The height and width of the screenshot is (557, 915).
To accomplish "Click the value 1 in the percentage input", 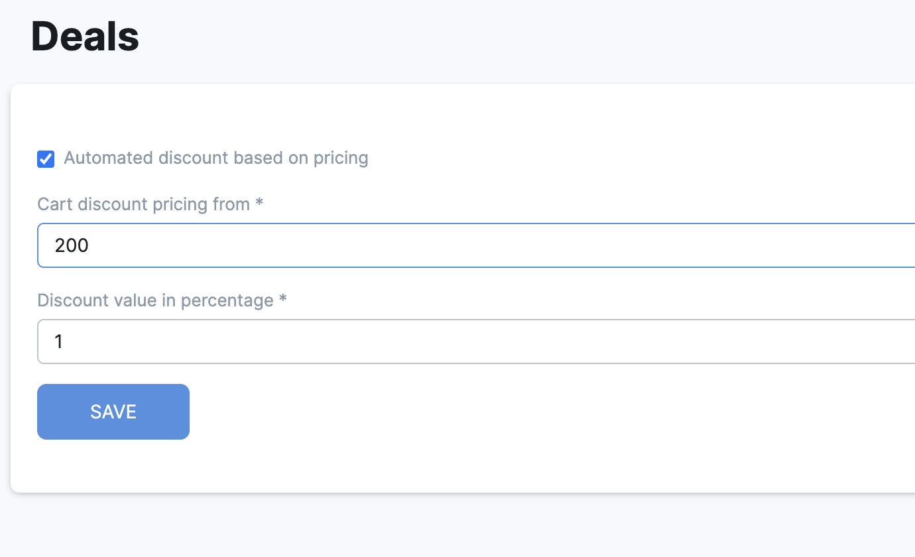I will (x=58, y=341).
